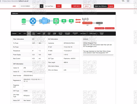This screenshot has height=104, width=137.
Task: Click the left switch icon beside METRO-E
Action: pyautogui.click(x=41, y=21)
